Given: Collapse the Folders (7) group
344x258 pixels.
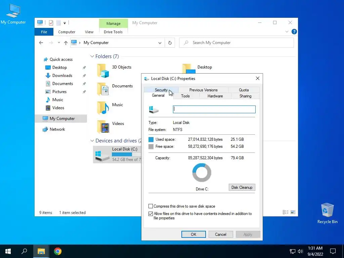Looking at the screenshot, I should (92, 56).
